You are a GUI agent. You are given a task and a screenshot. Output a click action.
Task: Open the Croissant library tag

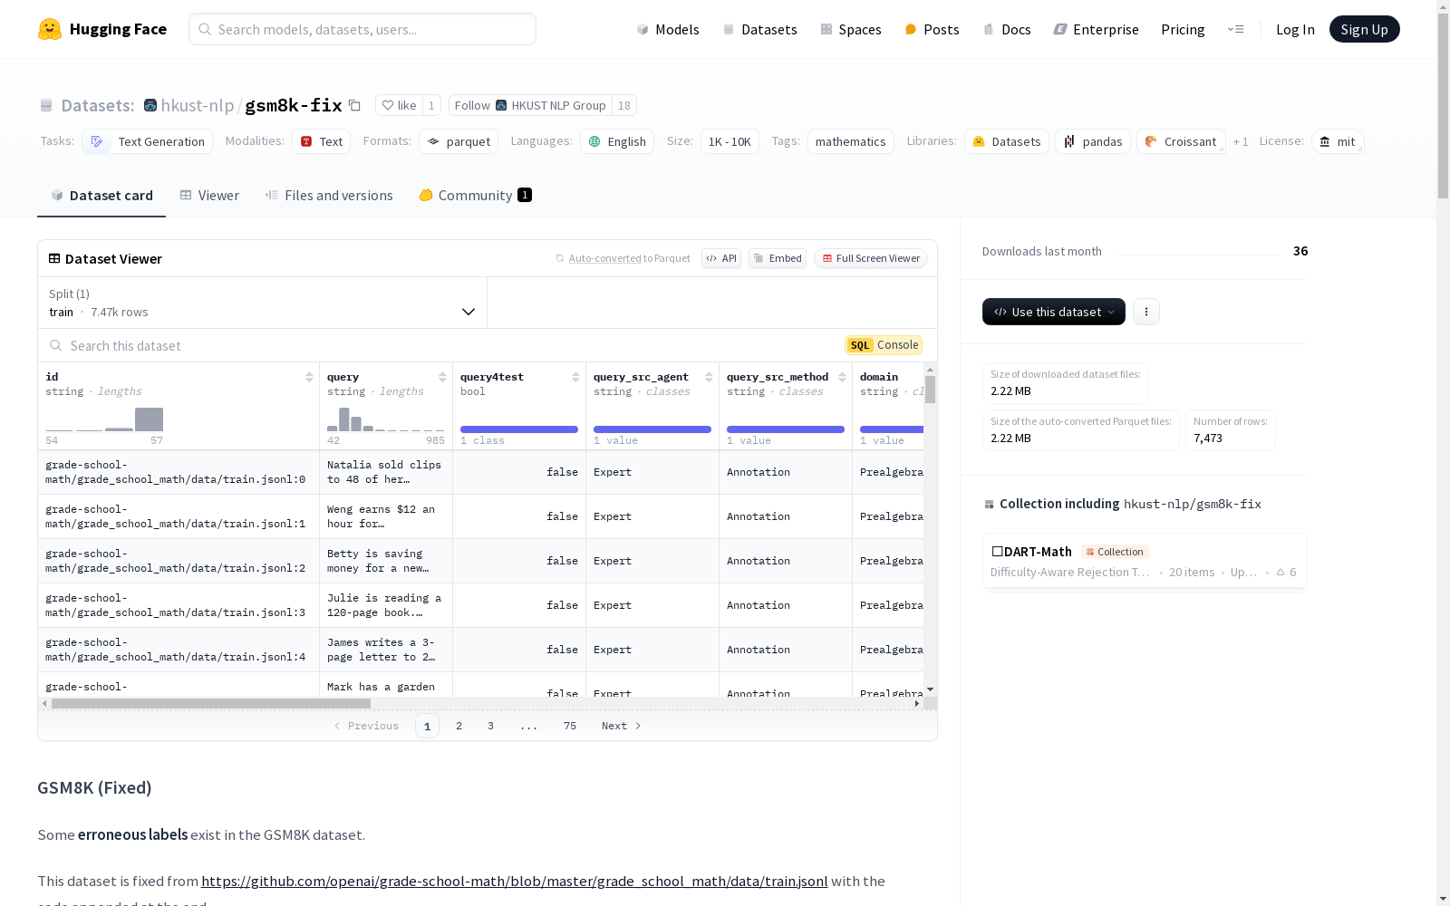tap(1181, 141)
